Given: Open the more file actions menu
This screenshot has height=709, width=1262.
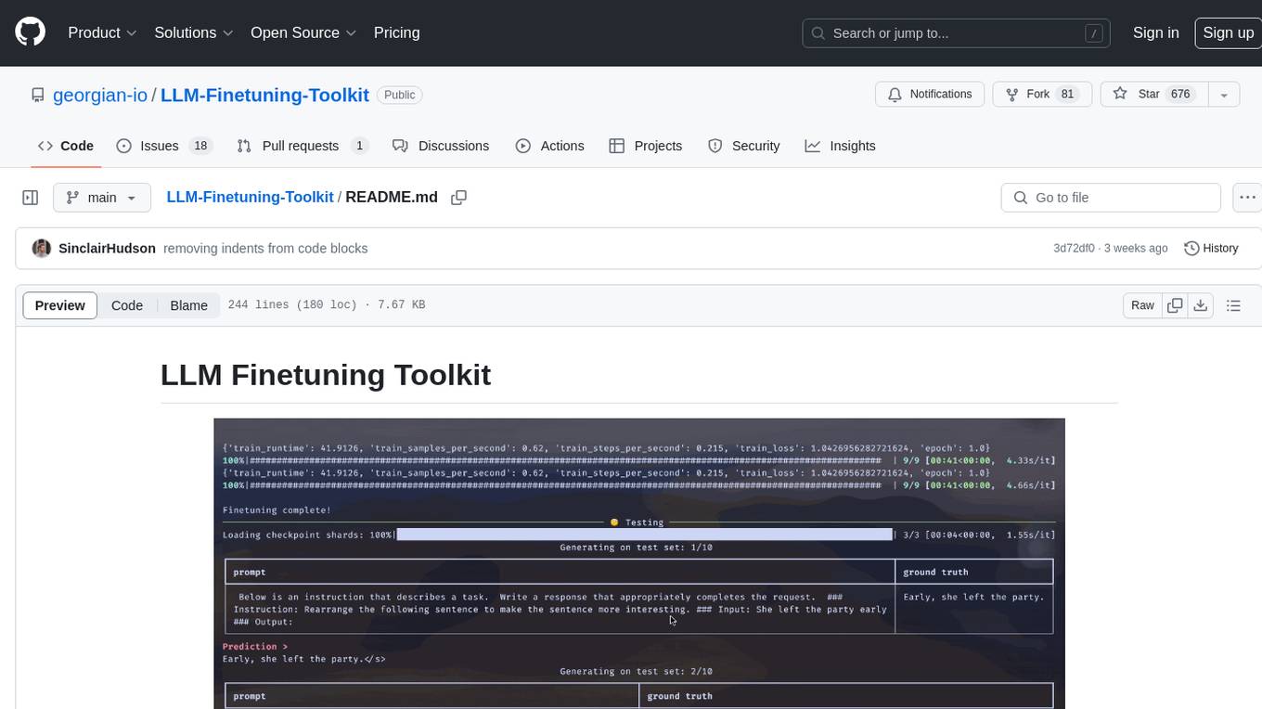Looking at the screenshot, I should pos(1247,198).
